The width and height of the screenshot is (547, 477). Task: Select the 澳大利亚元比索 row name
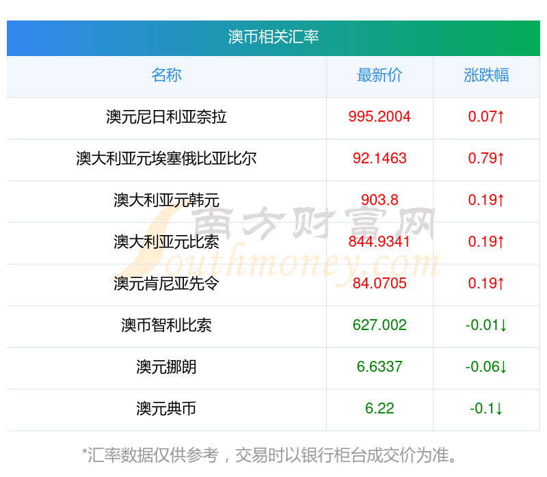166,242
